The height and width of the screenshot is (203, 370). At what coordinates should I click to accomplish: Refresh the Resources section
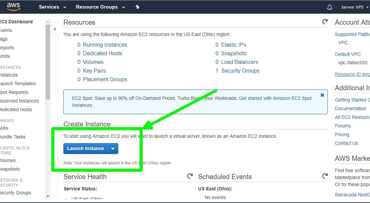(x=325, y=22)
